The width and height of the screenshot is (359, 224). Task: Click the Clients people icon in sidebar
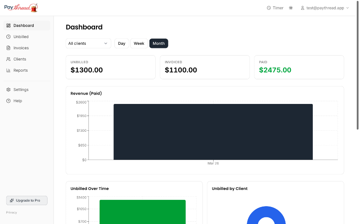[x=9, y=59]
